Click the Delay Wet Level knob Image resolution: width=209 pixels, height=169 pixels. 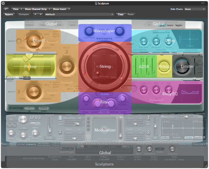point(143,42)
